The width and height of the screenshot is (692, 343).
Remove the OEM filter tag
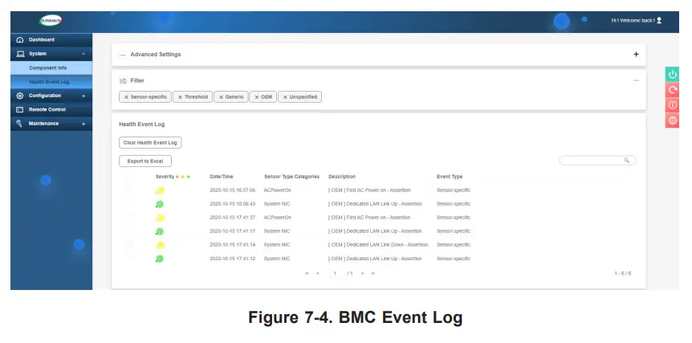point(256,97)
